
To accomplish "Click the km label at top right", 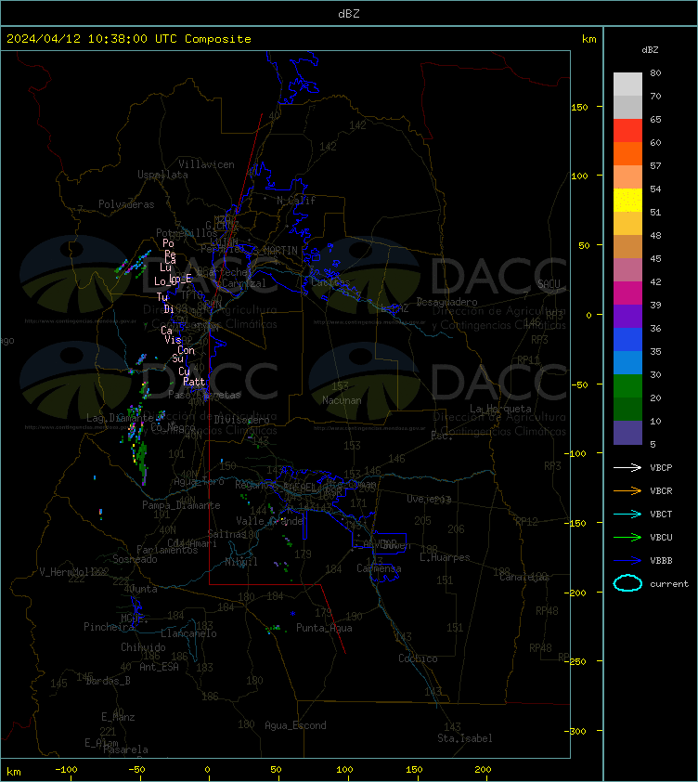I will pos(588,39).
